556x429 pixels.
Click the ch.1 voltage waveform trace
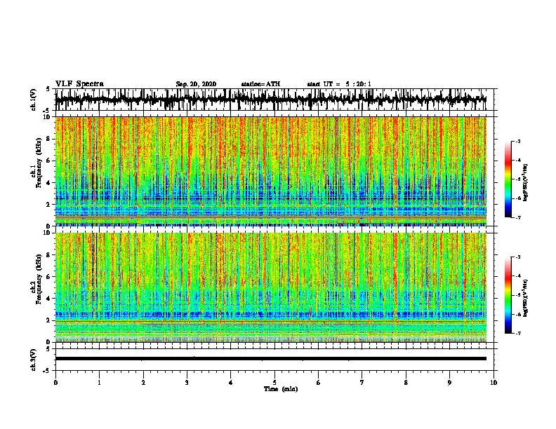pos(270,100)
